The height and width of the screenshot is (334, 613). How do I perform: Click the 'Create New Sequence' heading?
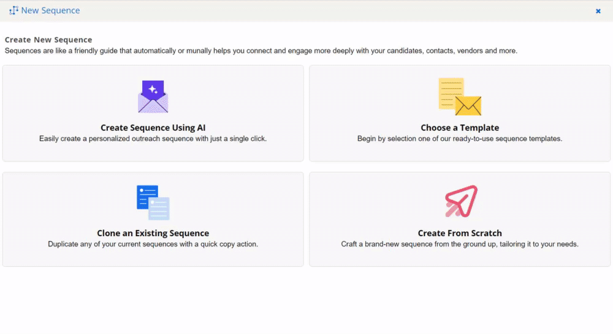coord(48,40)
